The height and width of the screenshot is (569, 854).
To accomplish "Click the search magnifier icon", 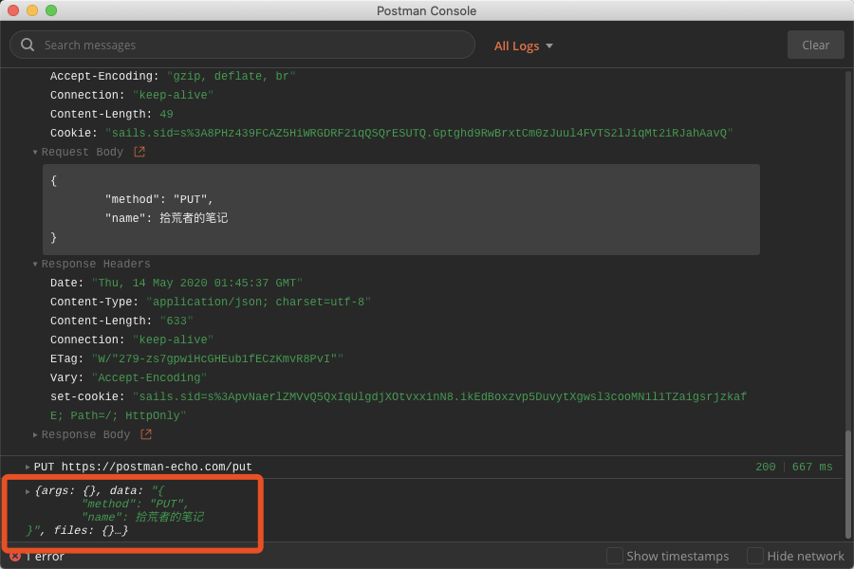I will pyautogui.click(x=28, y=45).
